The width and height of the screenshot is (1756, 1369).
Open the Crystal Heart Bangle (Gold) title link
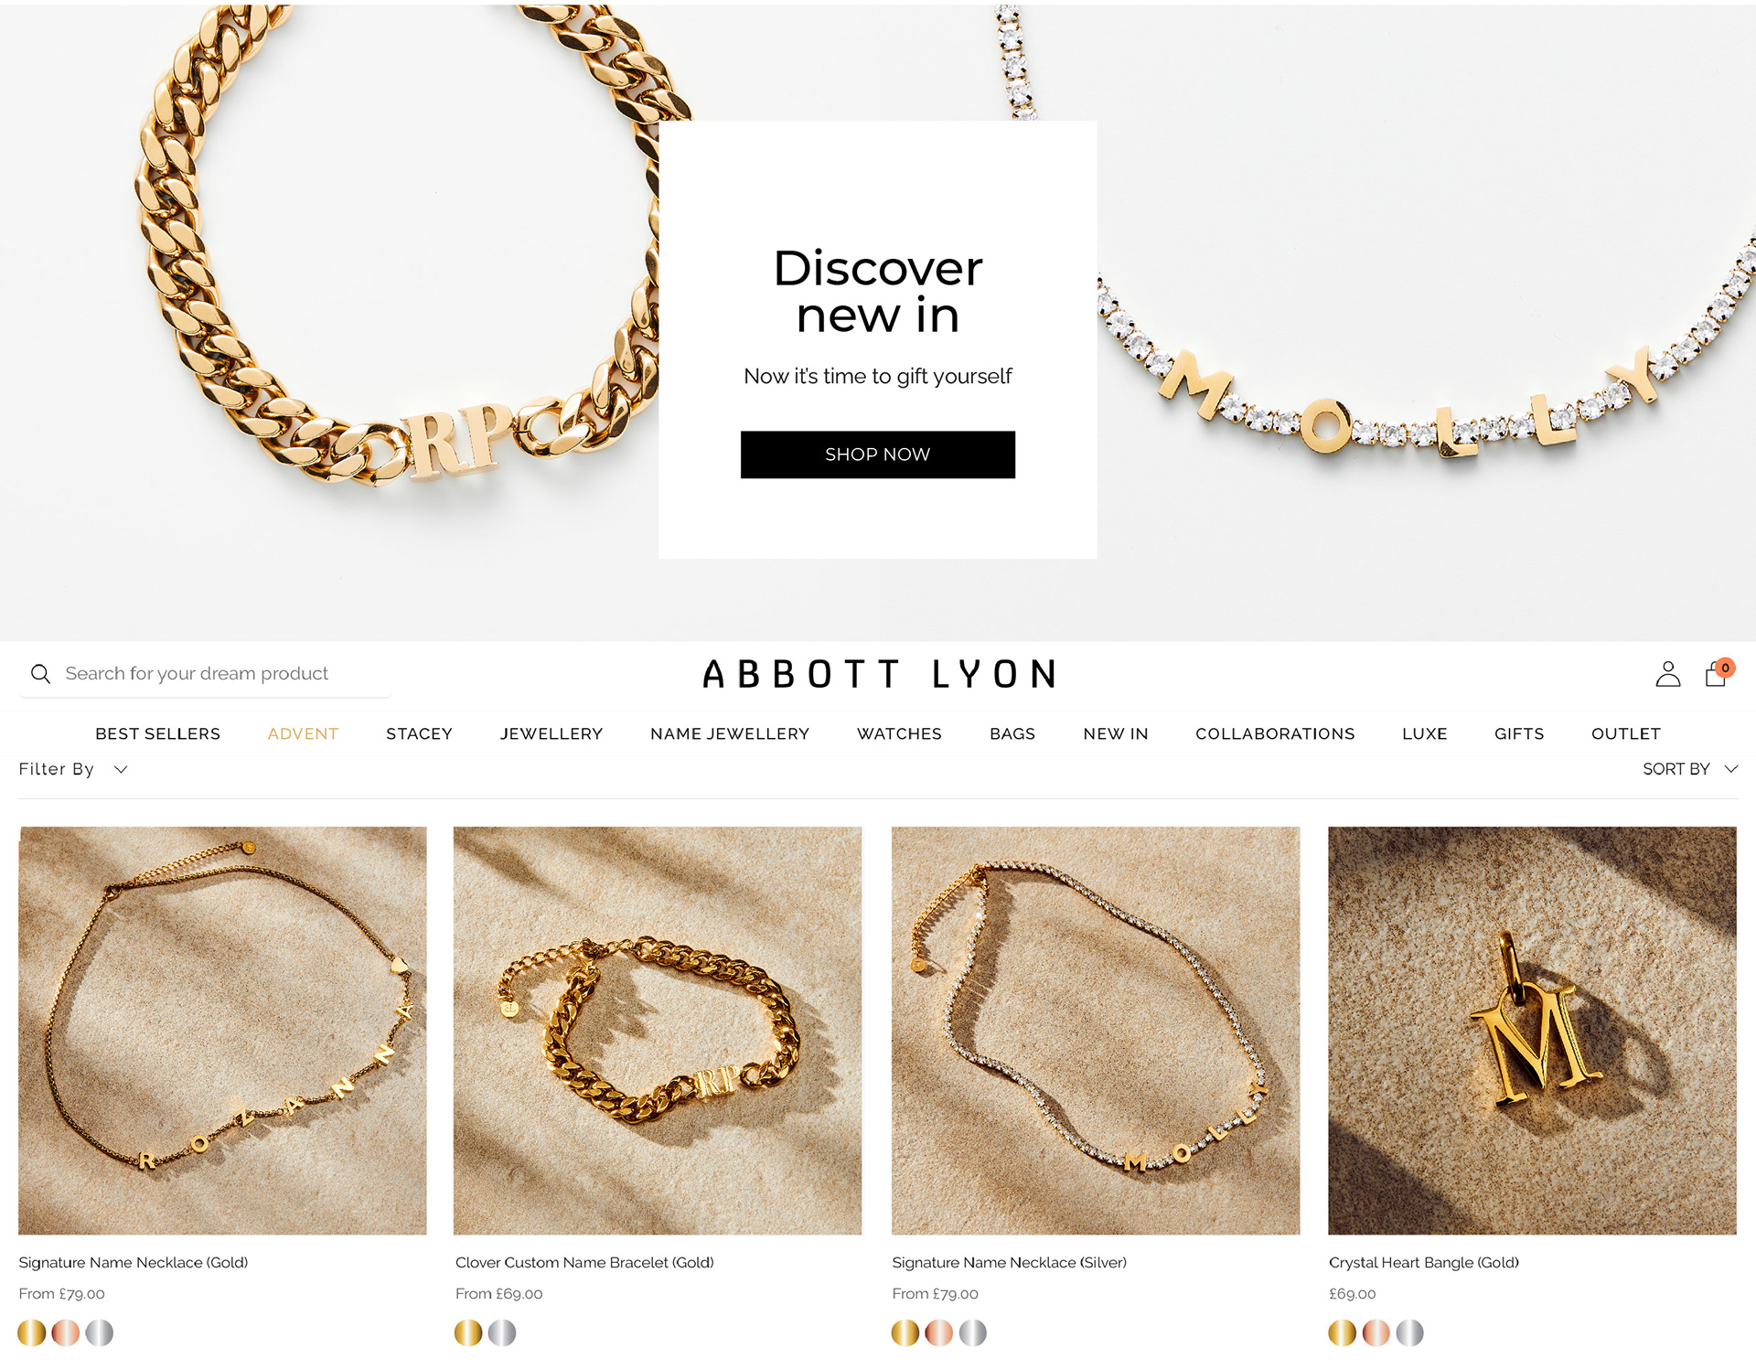pyautogui.click(x=1423, y=1262)
